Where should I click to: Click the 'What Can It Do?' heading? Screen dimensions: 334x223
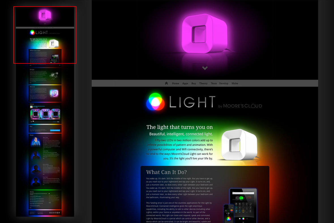coord(166,172)
